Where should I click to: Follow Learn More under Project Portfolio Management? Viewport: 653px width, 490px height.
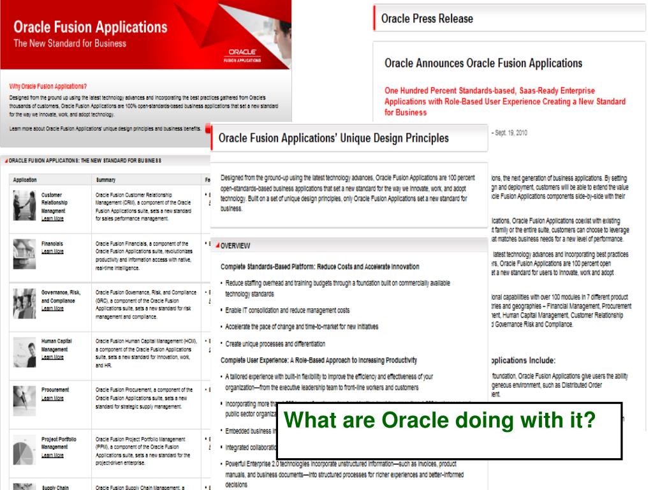[x=52, y=455]
